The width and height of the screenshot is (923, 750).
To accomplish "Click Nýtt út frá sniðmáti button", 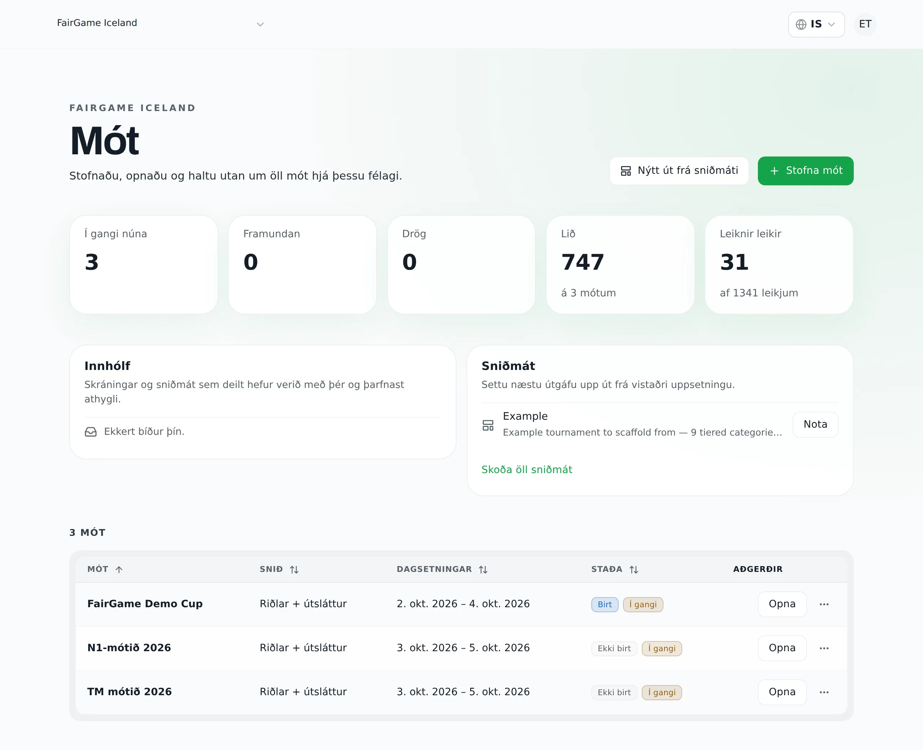I will pyautogui.click(x=679, y=171).
